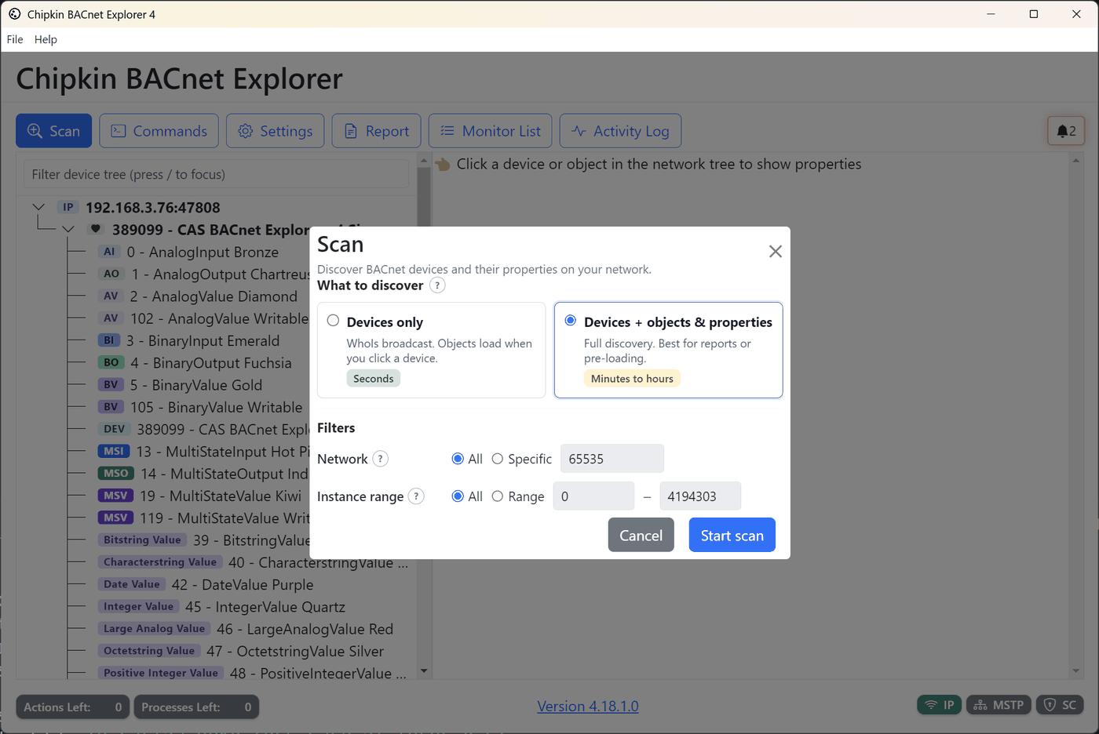Click the BO badge of BinaryOutput Fuchsia

click(111, 362)
